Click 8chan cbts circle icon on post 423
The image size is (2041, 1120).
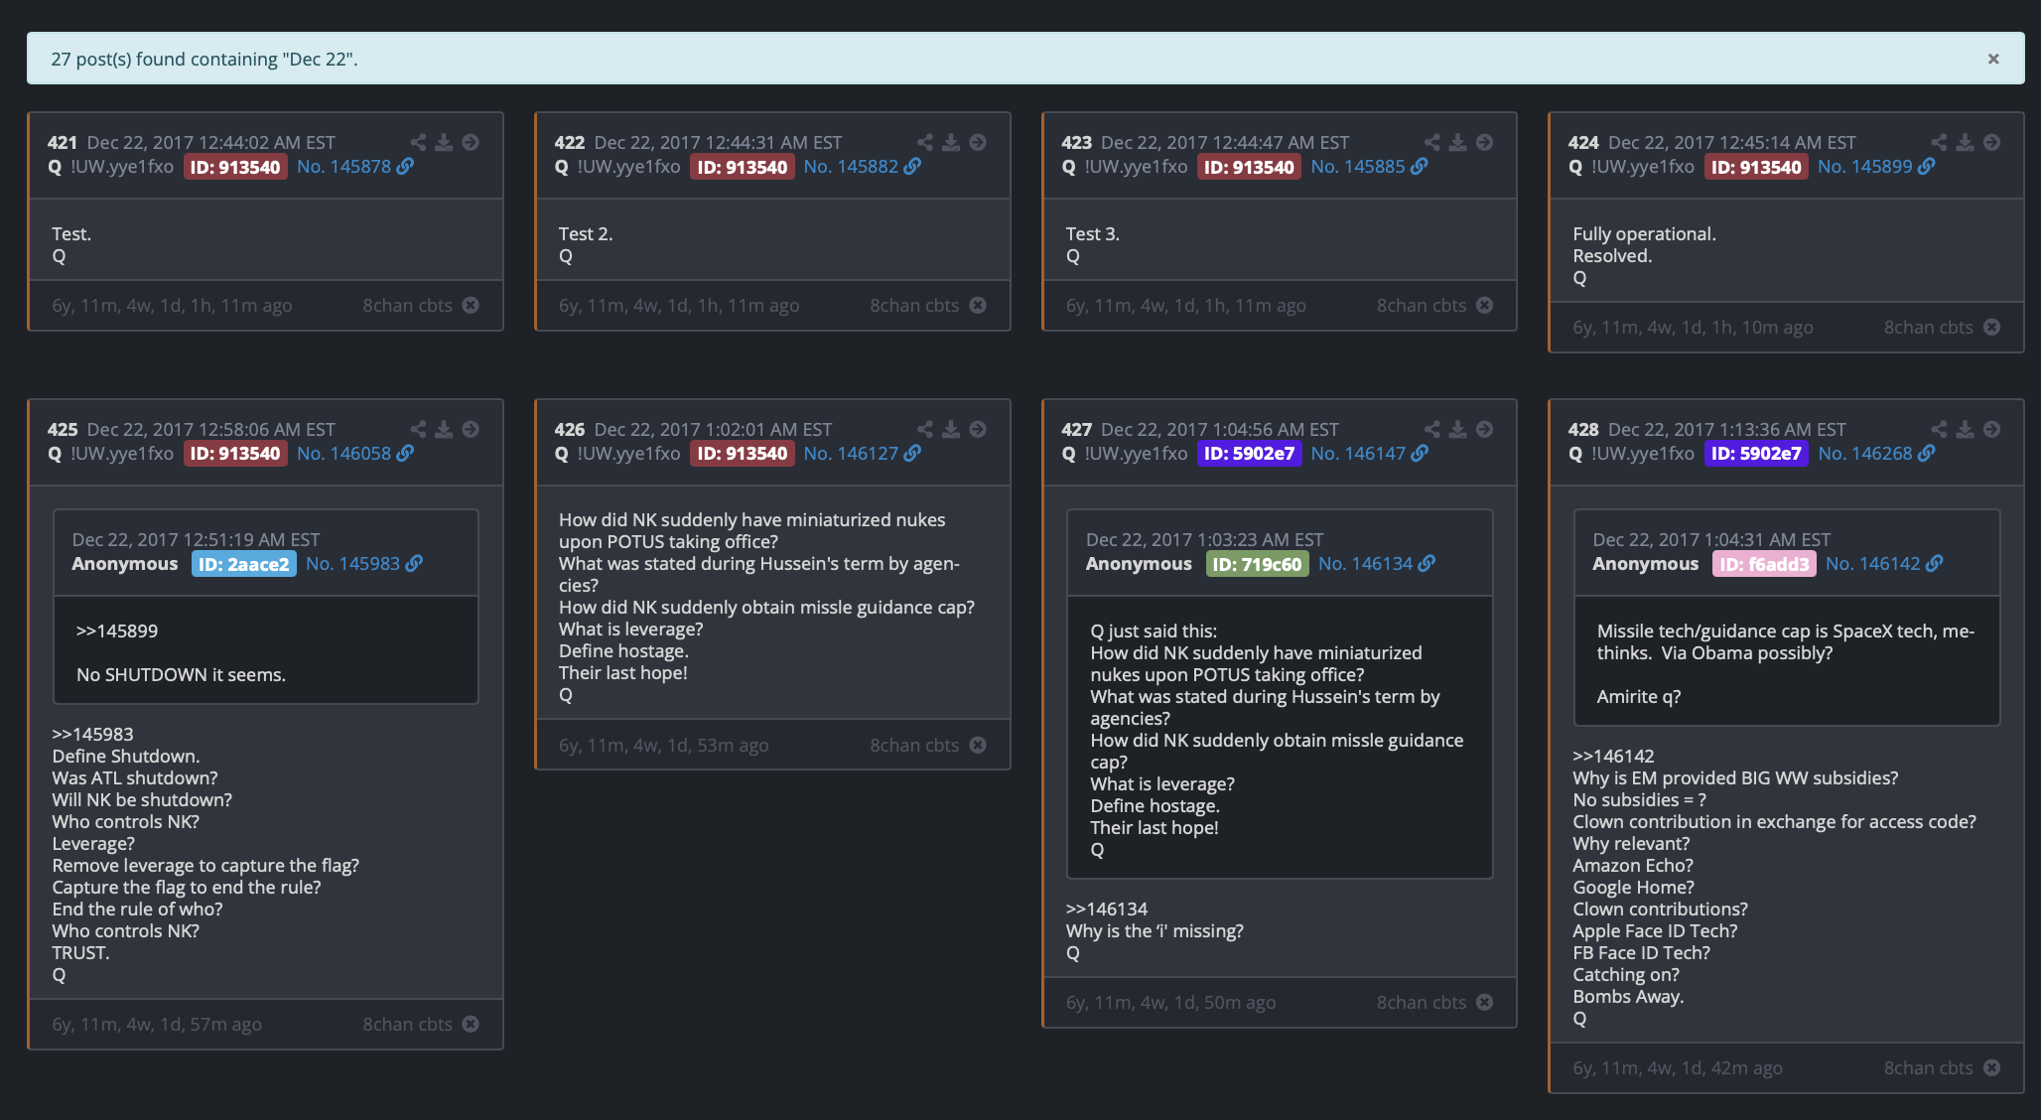coord(1485,306)
